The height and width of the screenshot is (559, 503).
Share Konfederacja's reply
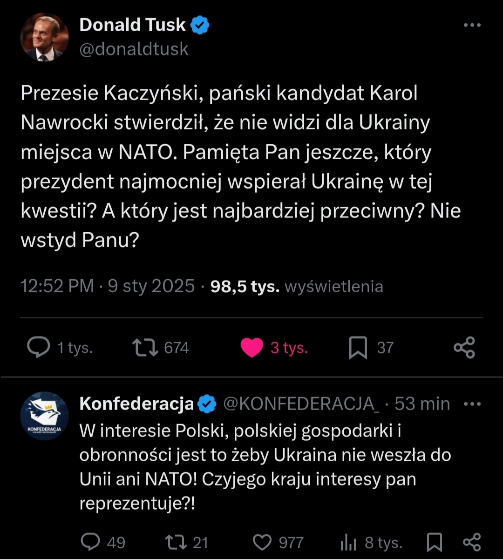click(x=472, y=542)
